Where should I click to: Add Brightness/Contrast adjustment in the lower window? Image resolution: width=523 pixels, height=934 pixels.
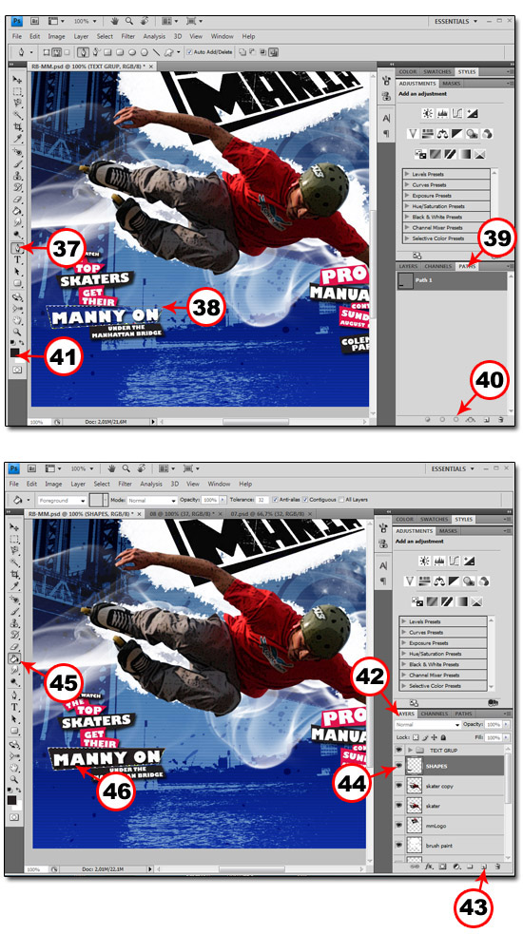click(x=424, y=560)
